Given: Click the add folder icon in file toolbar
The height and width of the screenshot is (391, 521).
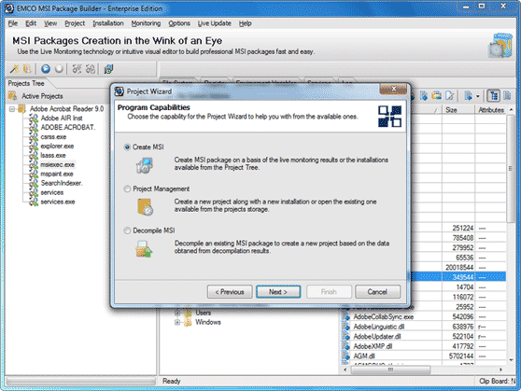Looking at the screenshot, I should [x=436, y=96].
